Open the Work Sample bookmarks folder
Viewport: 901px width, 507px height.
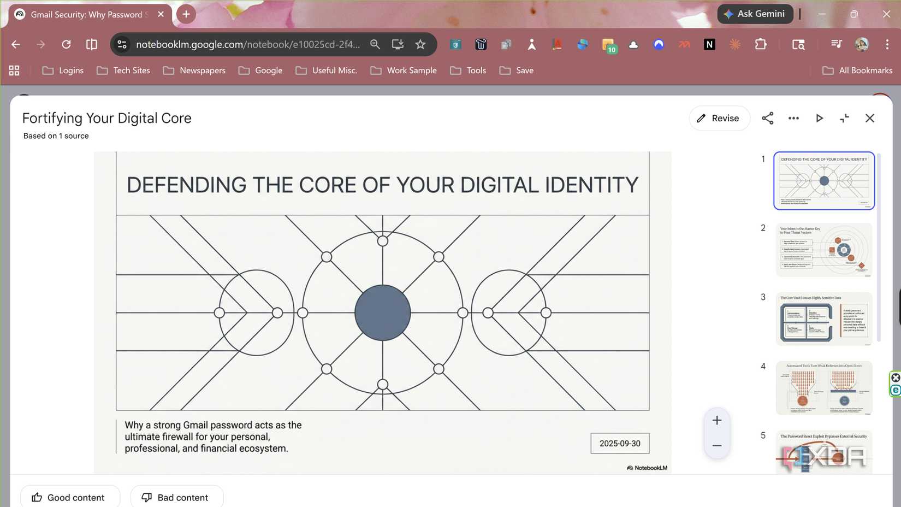(x=403, y=70)
